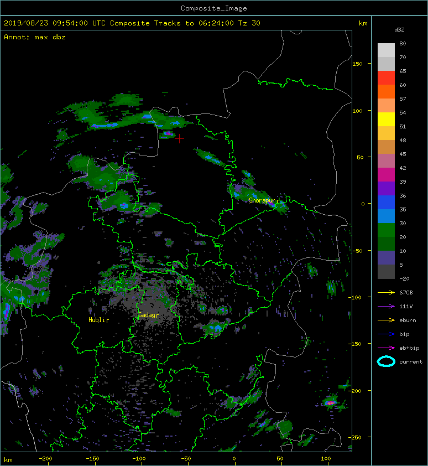
Task: Select the dark gray -20 dBZ swatch
Action: click(x=386, y=271)
